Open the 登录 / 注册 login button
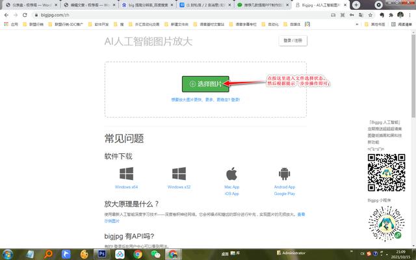416x260 pixels. (x=292, y=40)
